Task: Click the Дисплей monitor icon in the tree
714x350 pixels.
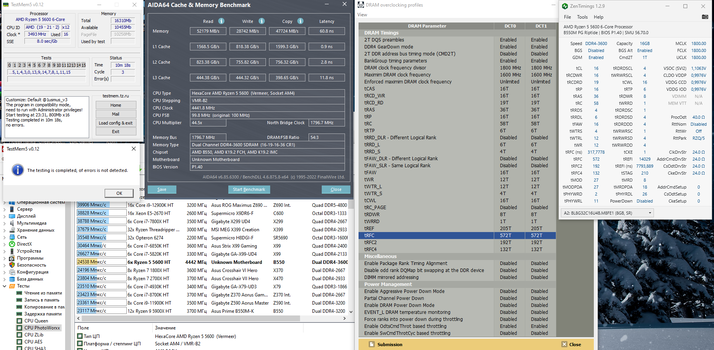Action: (12, 216)
